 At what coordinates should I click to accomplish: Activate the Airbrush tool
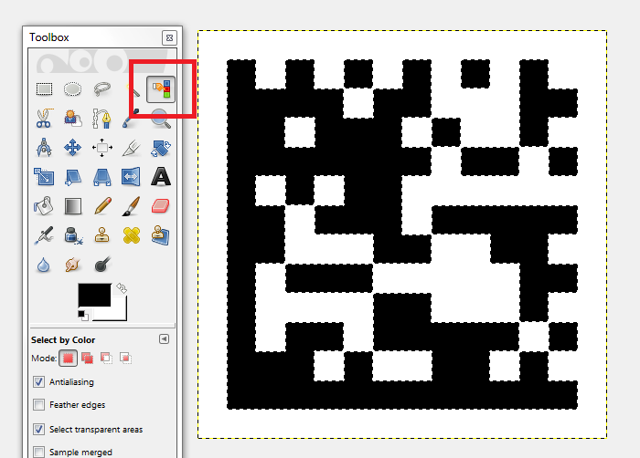pyautogui.click(x=44, y=235)
